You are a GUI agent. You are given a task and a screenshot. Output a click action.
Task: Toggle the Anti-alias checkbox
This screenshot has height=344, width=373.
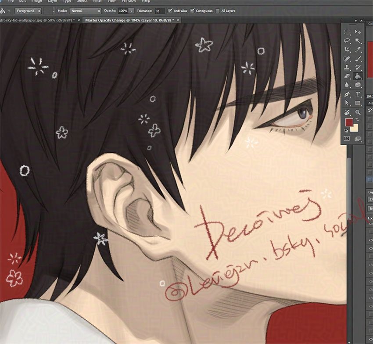pos(170,11)
